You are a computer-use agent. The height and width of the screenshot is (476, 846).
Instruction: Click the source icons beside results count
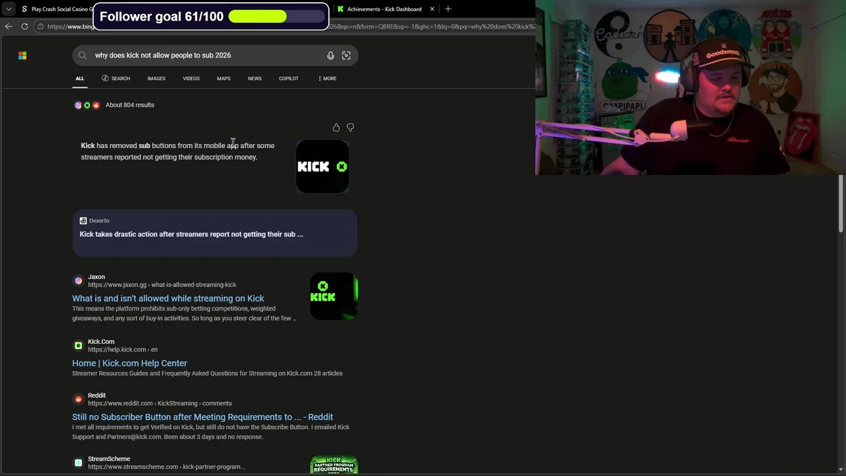click(x=87, y=105)
